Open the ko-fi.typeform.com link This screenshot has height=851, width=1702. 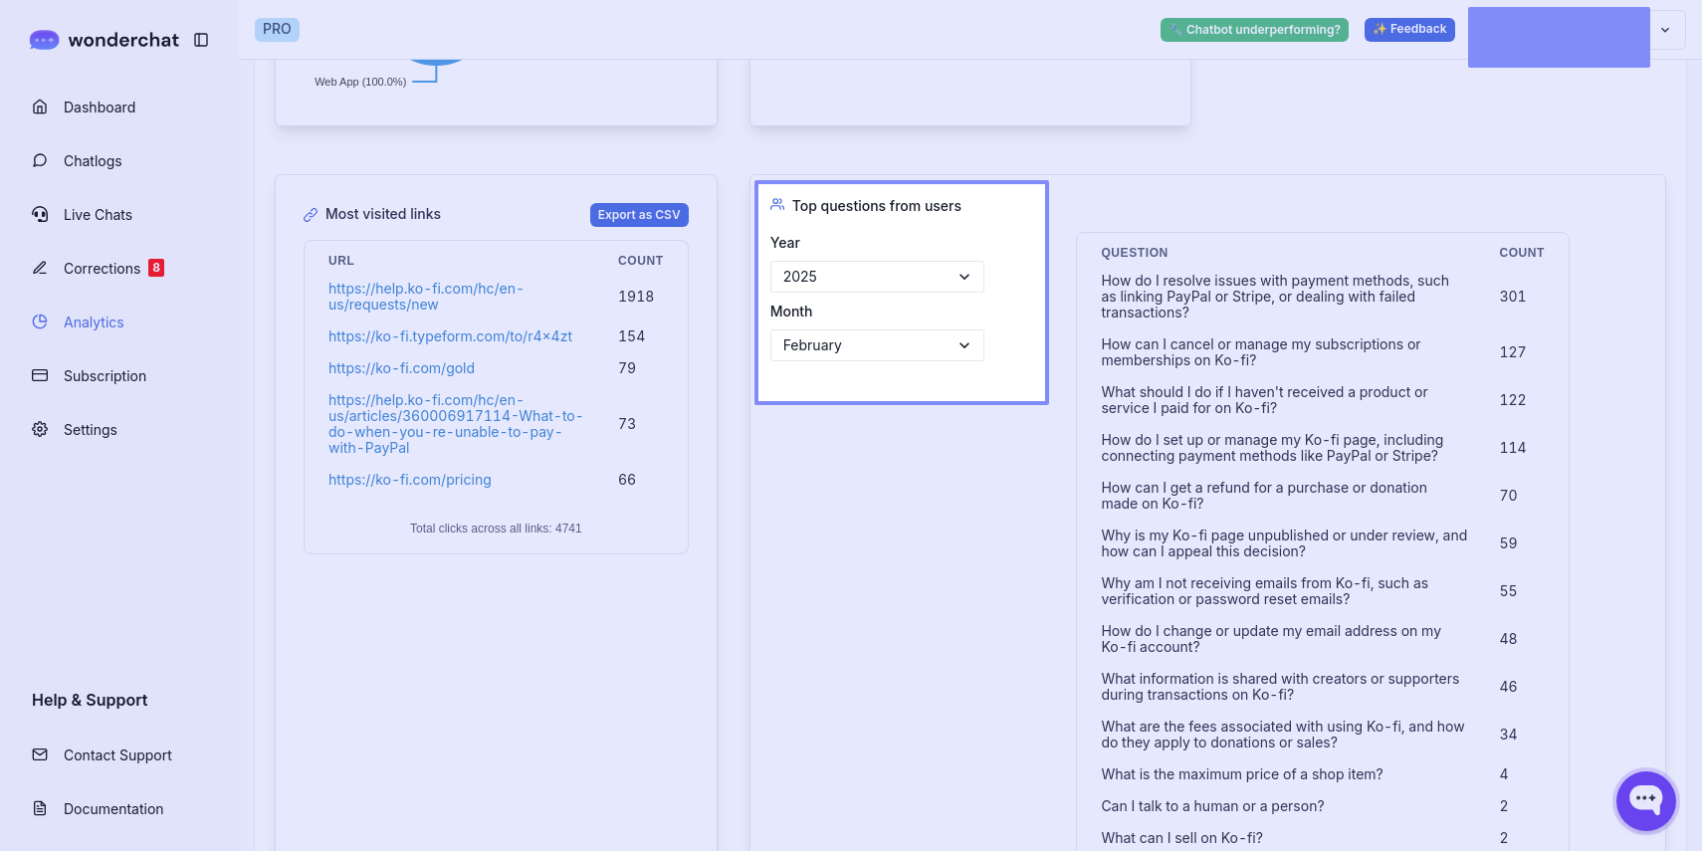click(x=451, y=336)
